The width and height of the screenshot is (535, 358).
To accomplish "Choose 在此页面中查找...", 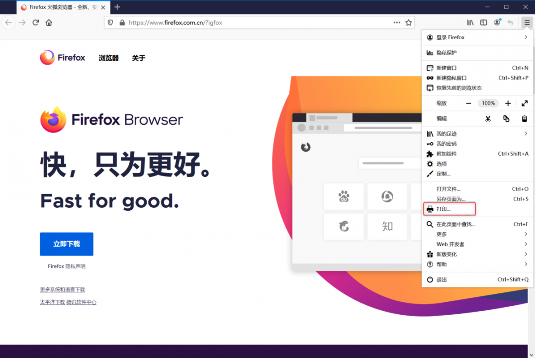I will point(477,224).
